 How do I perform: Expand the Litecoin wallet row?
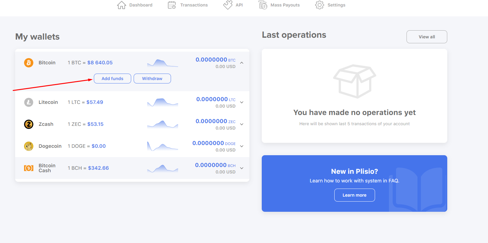click(242, 102)
